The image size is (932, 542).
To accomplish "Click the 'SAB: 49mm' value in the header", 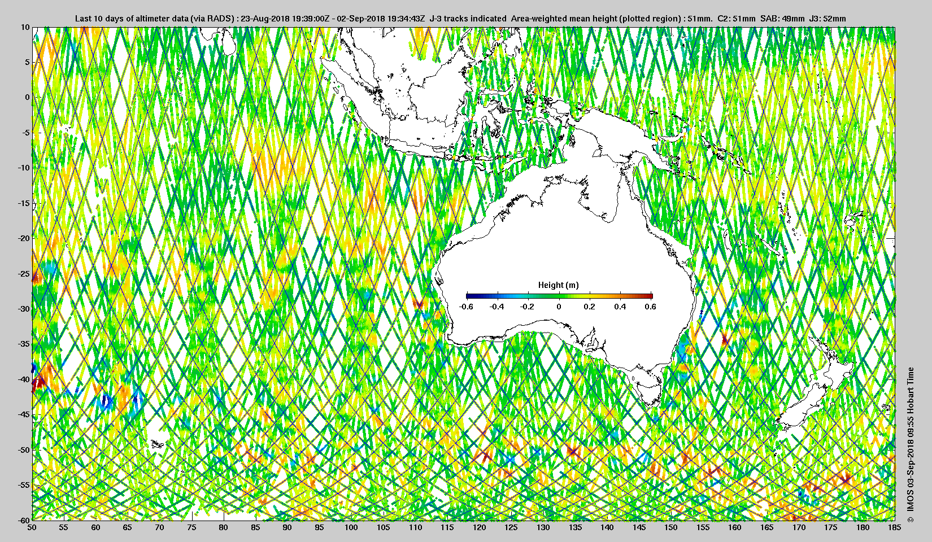I will click(782, 19).
